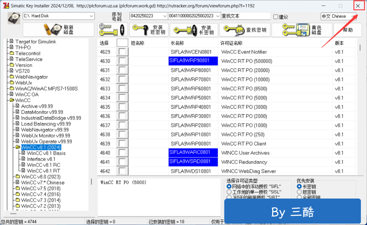The width and height of the screenshot is (367, 225).
Task: Choose the 工作地的单一授权 "SISL" license type
Action: 229,192
